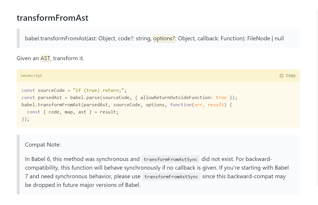Click the err parameter in callback
Viewport: 318px width, 205px height.
click(198, 105)
